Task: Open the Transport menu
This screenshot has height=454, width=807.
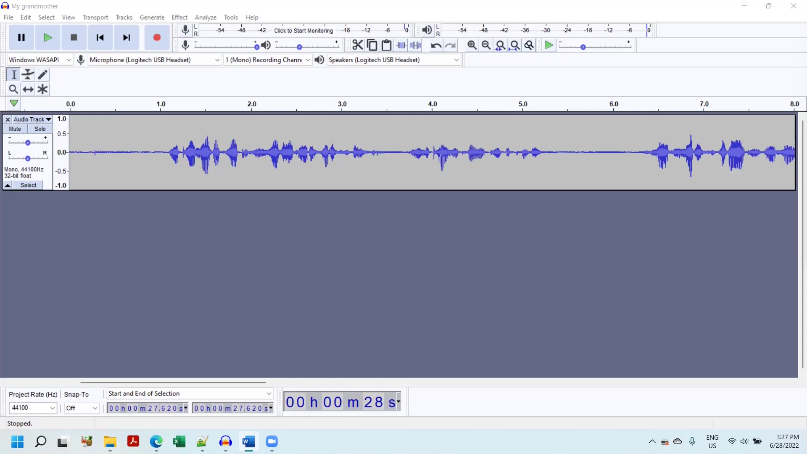Action: 95,17
